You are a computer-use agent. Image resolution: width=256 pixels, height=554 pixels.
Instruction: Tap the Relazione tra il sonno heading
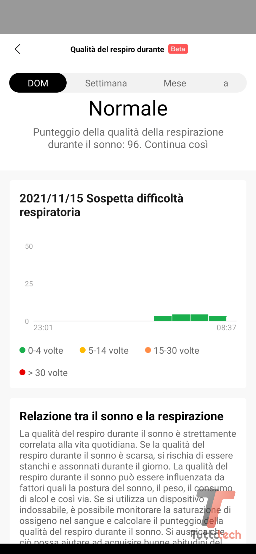[x=121, y=416]
